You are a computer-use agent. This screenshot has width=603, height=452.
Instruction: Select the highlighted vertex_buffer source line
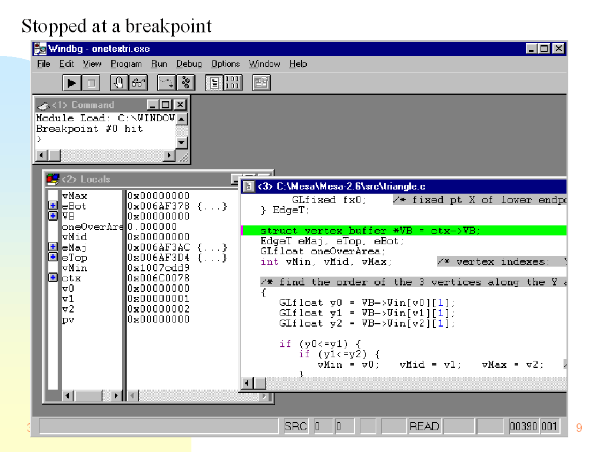pos(370,231)
